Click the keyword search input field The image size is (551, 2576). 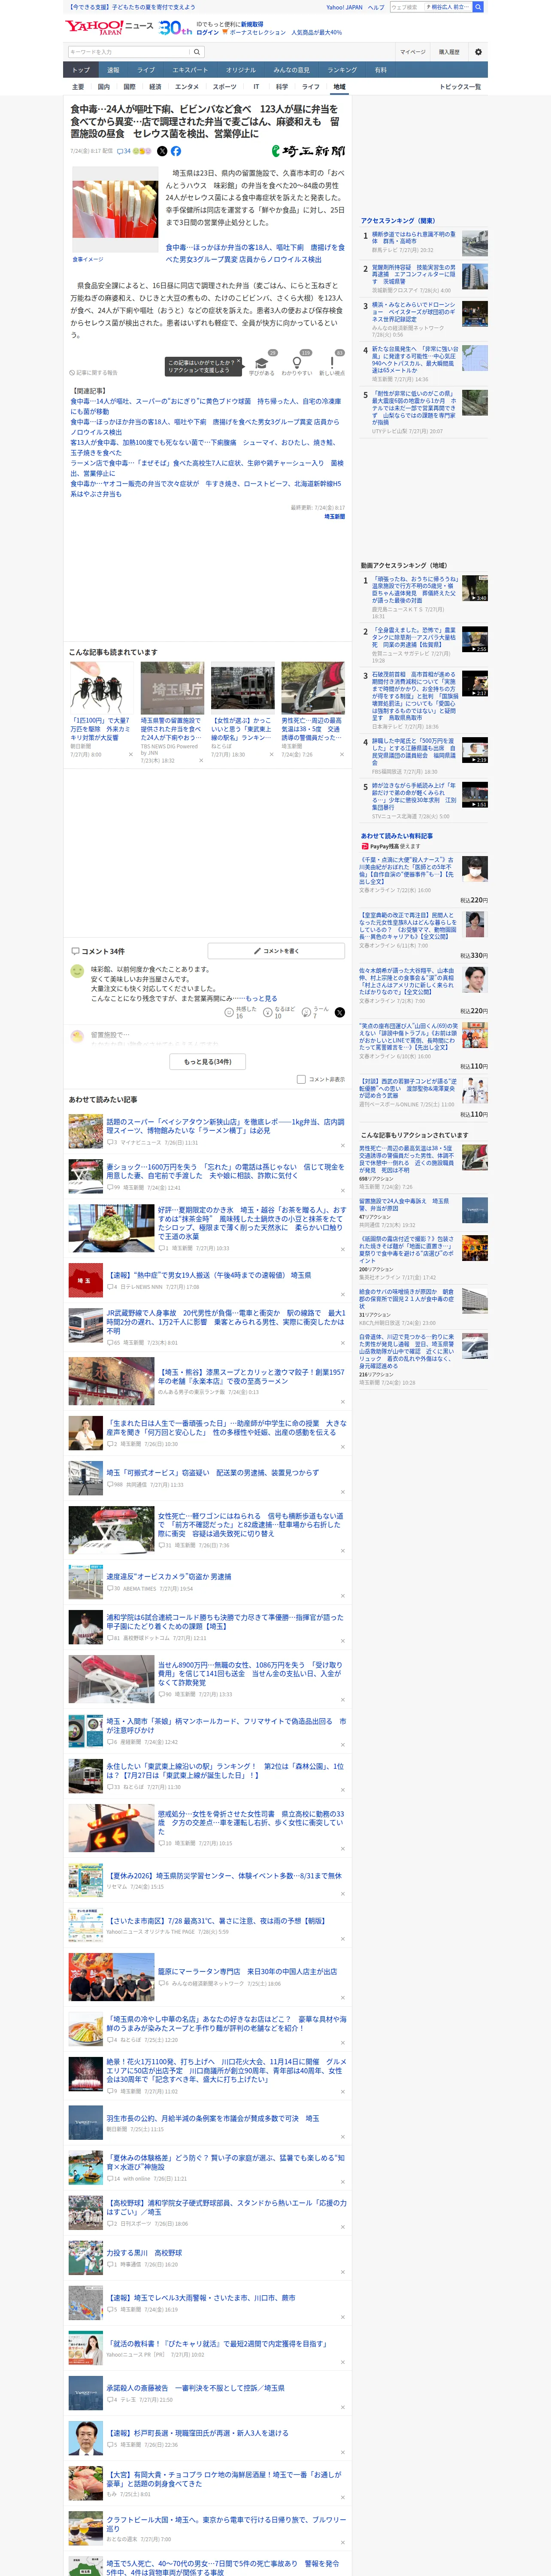[x=129, y=52]
